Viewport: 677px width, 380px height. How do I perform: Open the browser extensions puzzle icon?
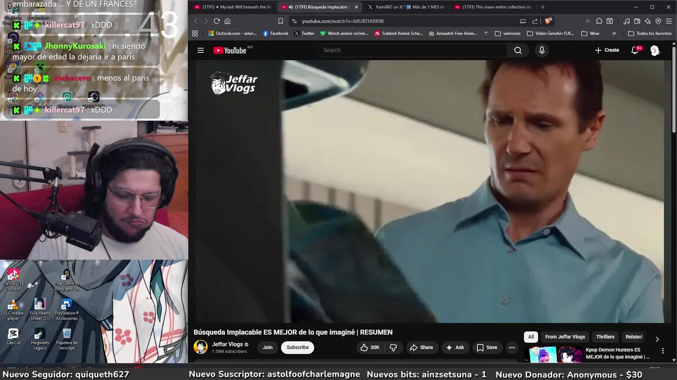[x=599, y=21]
